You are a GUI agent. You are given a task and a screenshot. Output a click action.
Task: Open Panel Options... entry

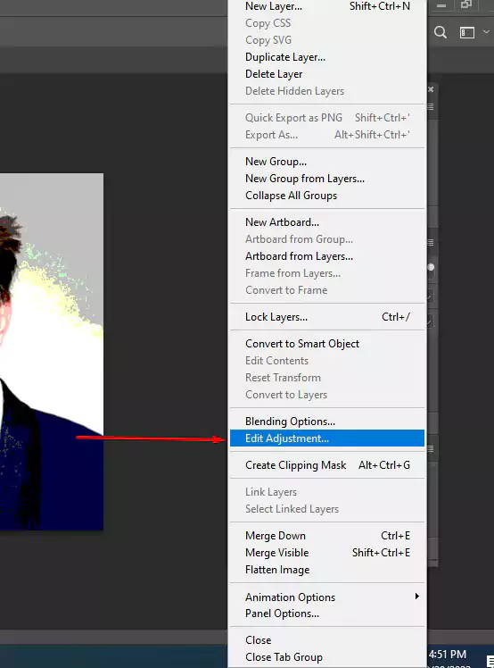pos(327,614)
